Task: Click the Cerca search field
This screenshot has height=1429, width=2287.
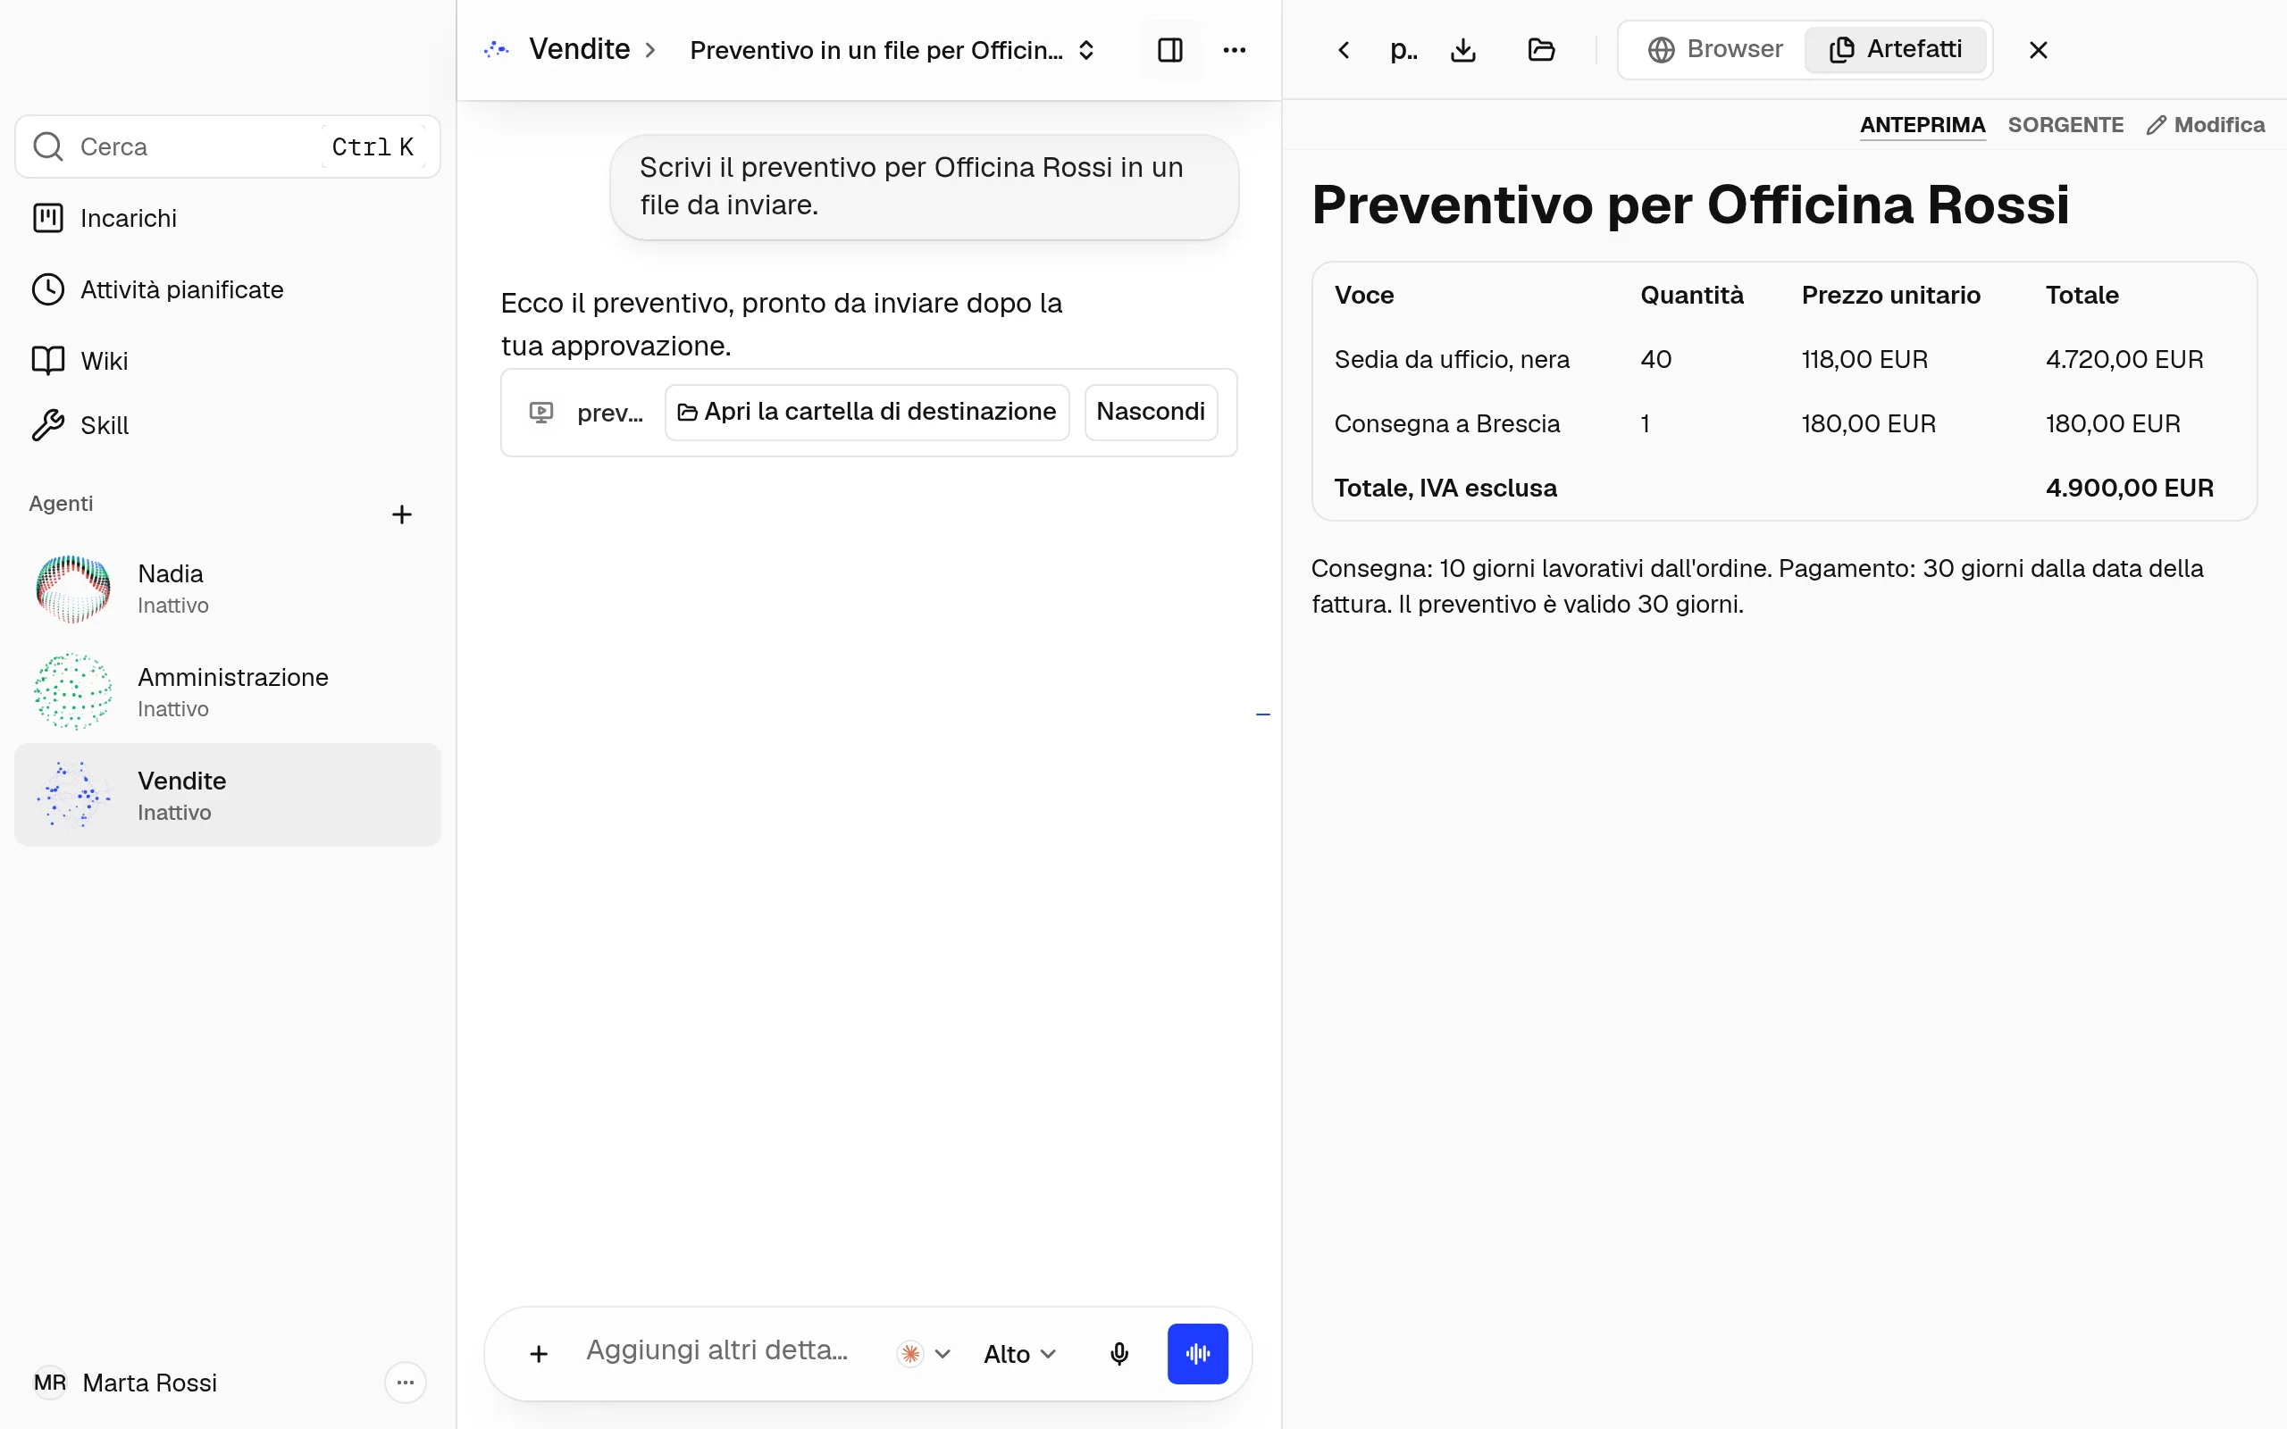Action: tap(227, 146)
